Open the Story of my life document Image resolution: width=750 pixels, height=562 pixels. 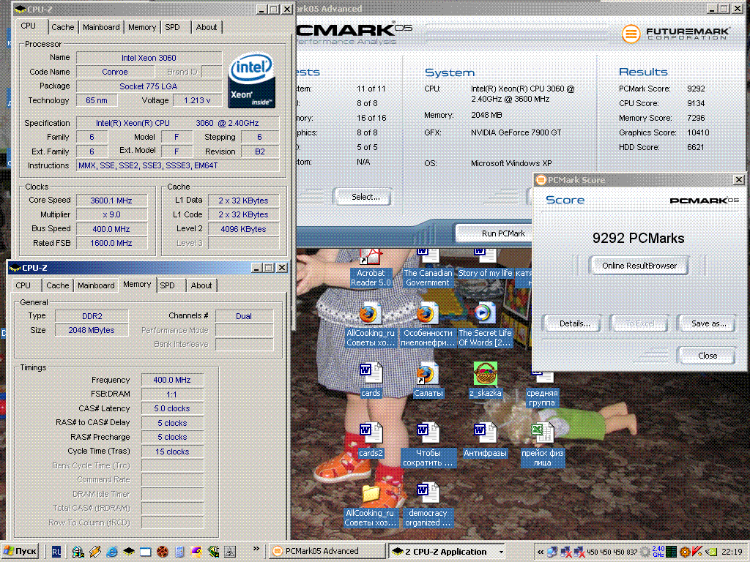point(485,263)
